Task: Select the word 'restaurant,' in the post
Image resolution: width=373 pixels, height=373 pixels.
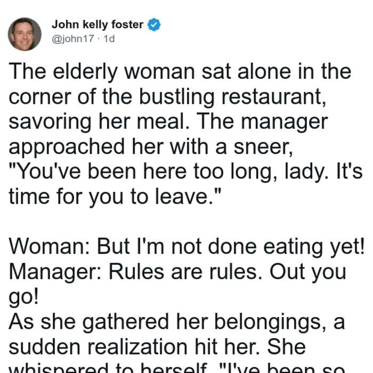Action: [274, 96]
